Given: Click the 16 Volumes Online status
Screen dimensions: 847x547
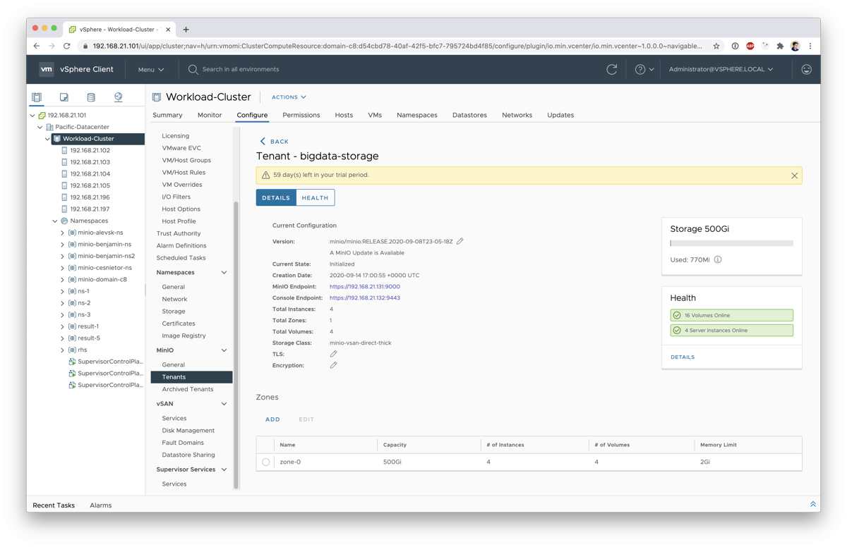Looking at the screenshot, I should pyautogui.click(x=731, y=316).
